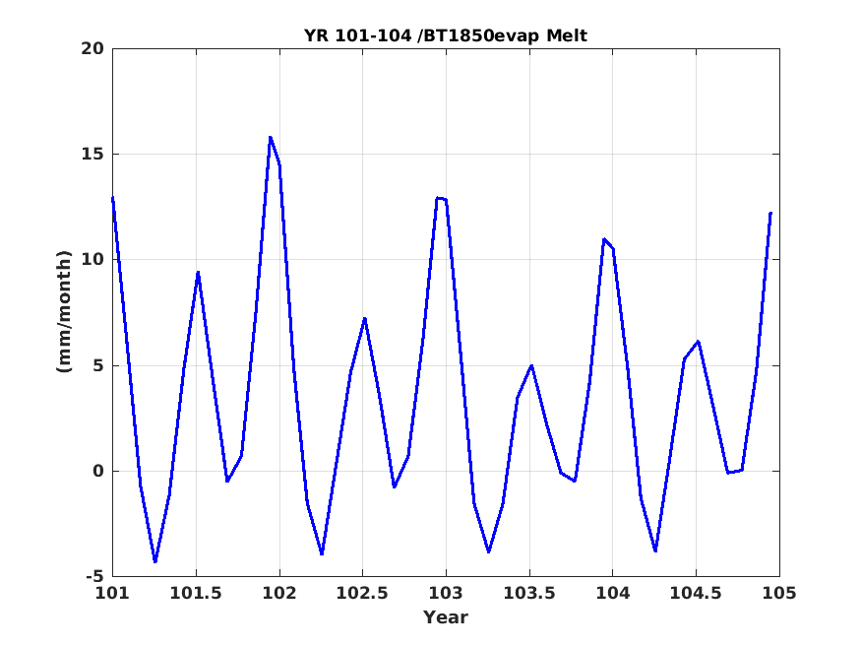Click the y-axis tick label '5'
861x646 pixels.
point(98,365)
